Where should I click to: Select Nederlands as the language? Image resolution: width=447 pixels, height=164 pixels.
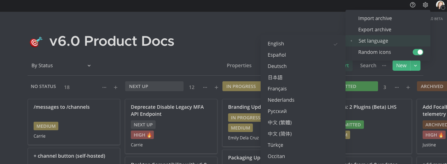tap(303, 100)
